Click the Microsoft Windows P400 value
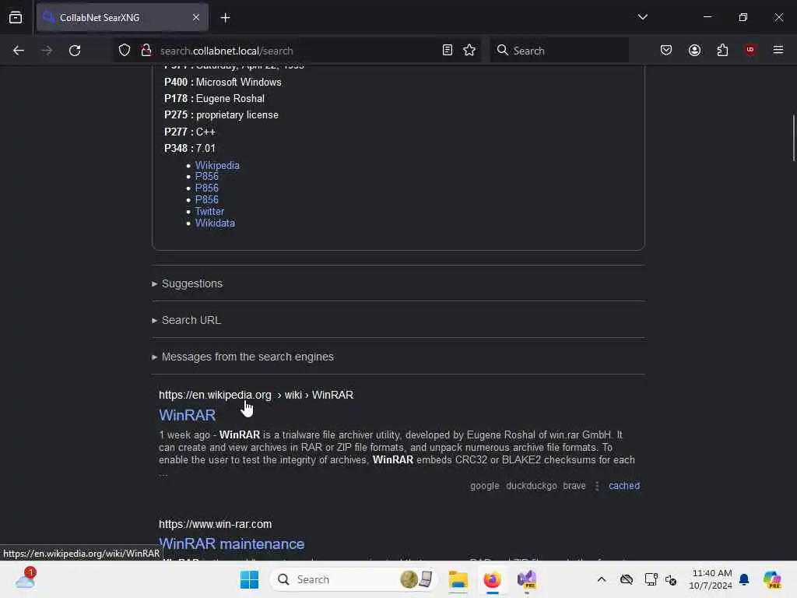 tap(238, 82)
